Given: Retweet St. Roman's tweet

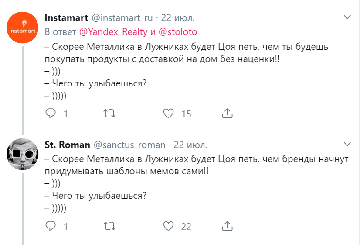Looking at the screenshot, I should [109, 226].
